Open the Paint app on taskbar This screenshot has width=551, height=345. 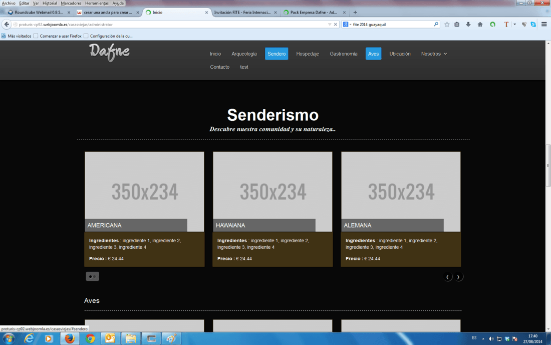(x=171, y=338)
